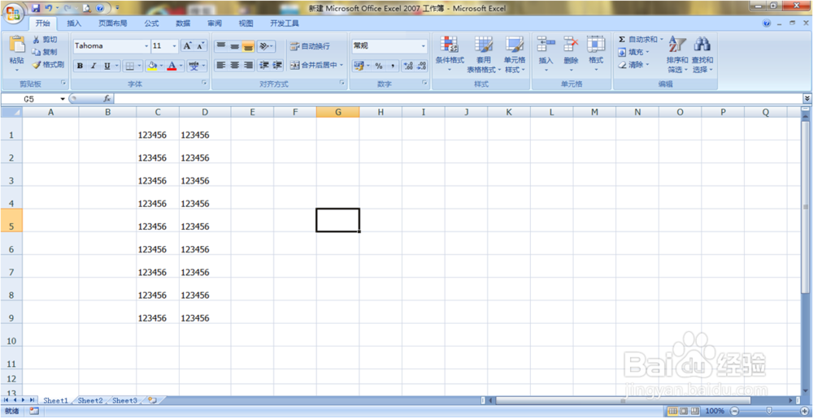Decrease indent in alignment group
The width and height of the screenshot is (813, 418).
click(x=264, y=65)
